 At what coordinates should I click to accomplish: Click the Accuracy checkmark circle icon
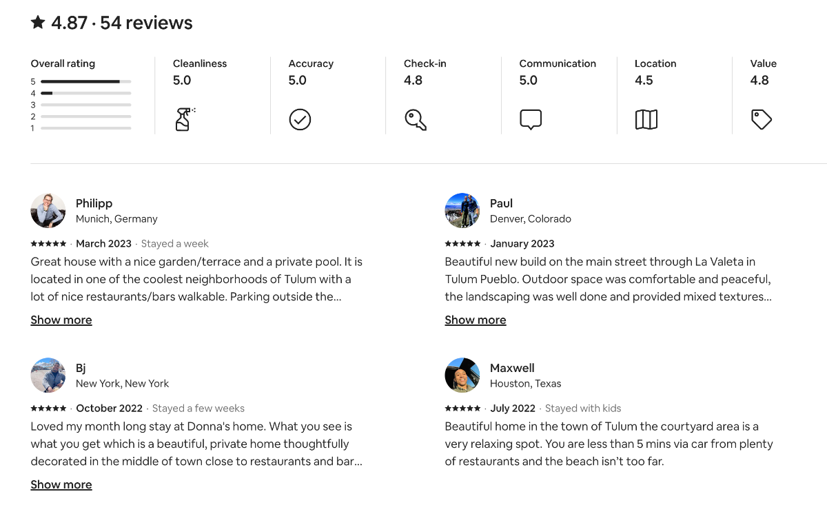click(x=300, y=120)
